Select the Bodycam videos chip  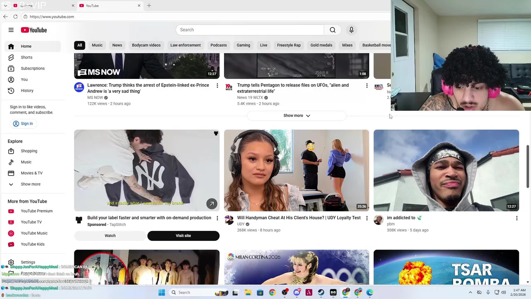[x=146, y=45]
